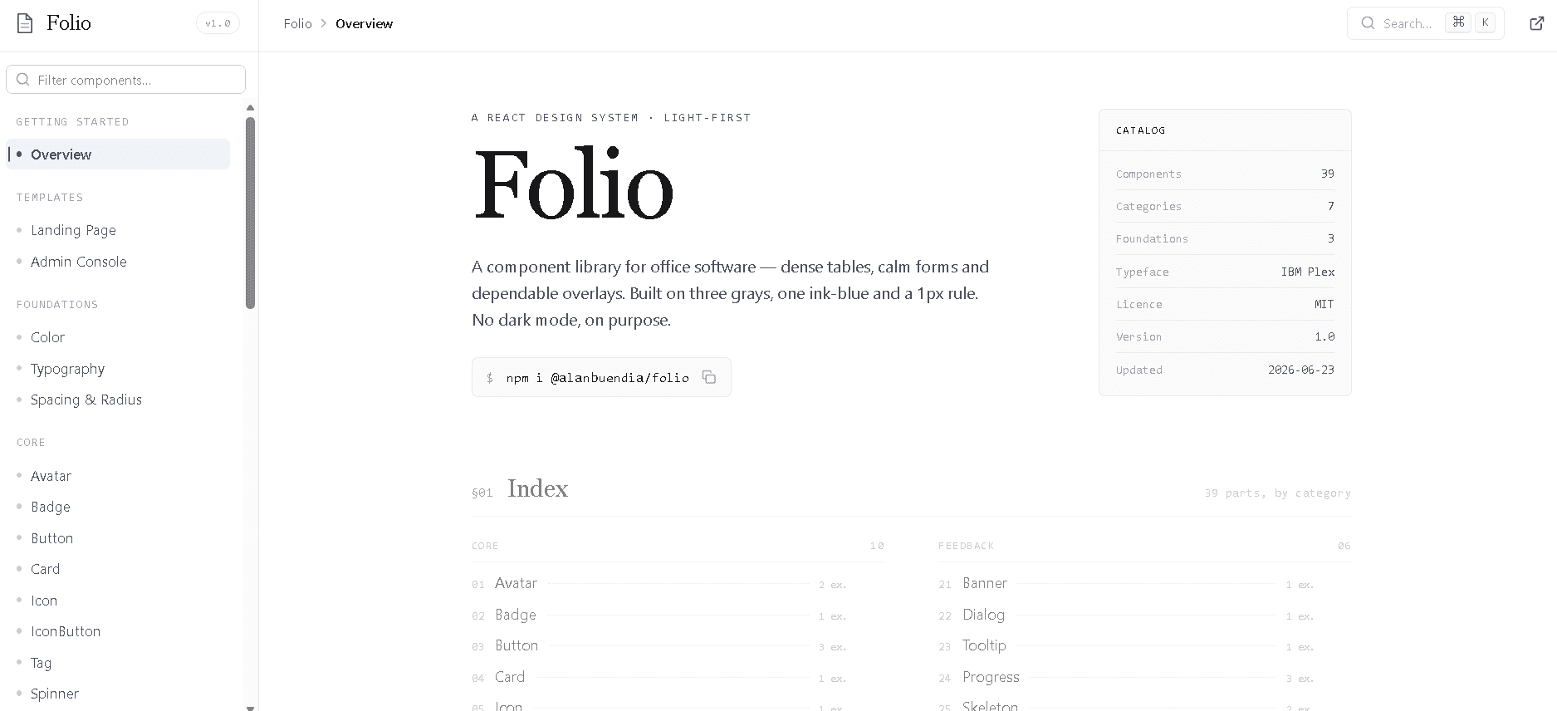Open the Landing Page template
This screenshot has width=1557, height=711.
[73, 230]
